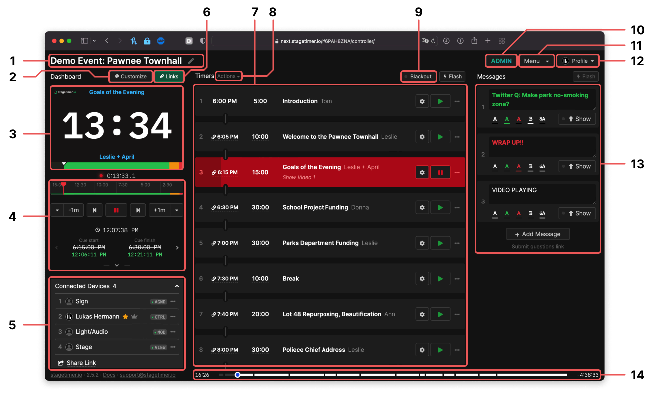Open Safari downloads icon
This screenshot has width=649, height=399.
click(x=447, y=41)
